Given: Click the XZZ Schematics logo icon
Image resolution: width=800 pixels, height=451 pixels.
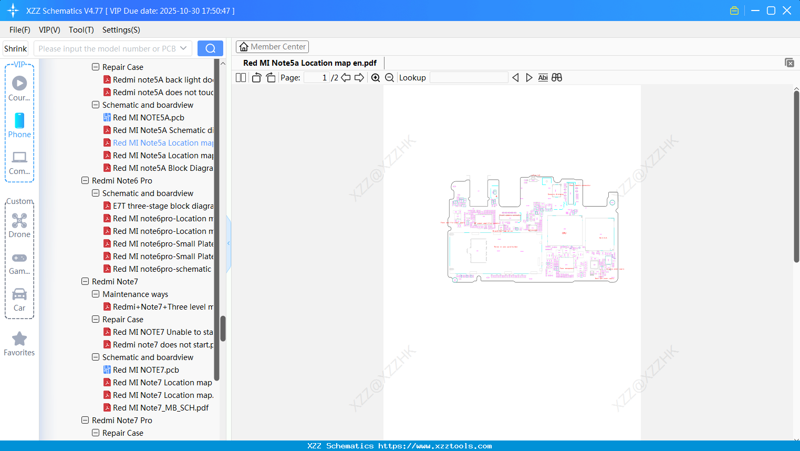Looking at the screenshot, I should pos(13,11).
